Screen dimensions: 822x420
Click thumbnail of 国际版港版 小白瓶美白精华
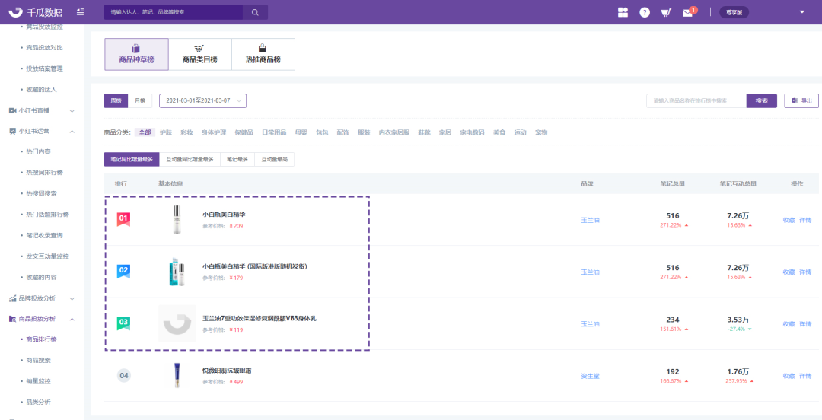coord(177,272)
